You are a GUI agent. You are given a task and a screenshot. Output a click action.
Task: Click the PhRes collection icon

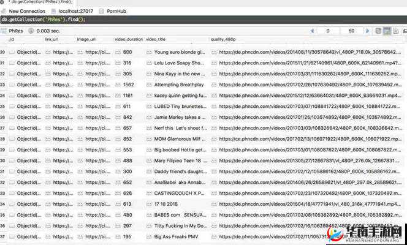tap(4, 31)
